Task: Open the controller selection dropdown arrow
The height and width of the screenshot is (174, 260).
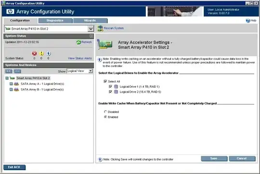Action: pyautogui.click(x=91, y=29)
